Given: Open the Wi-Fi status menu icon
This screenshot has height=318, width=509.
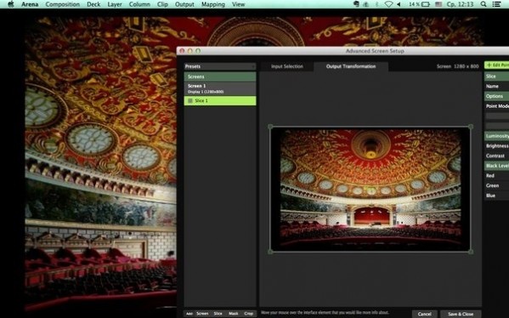Looking at the screenshot, I should click(388, 4).
